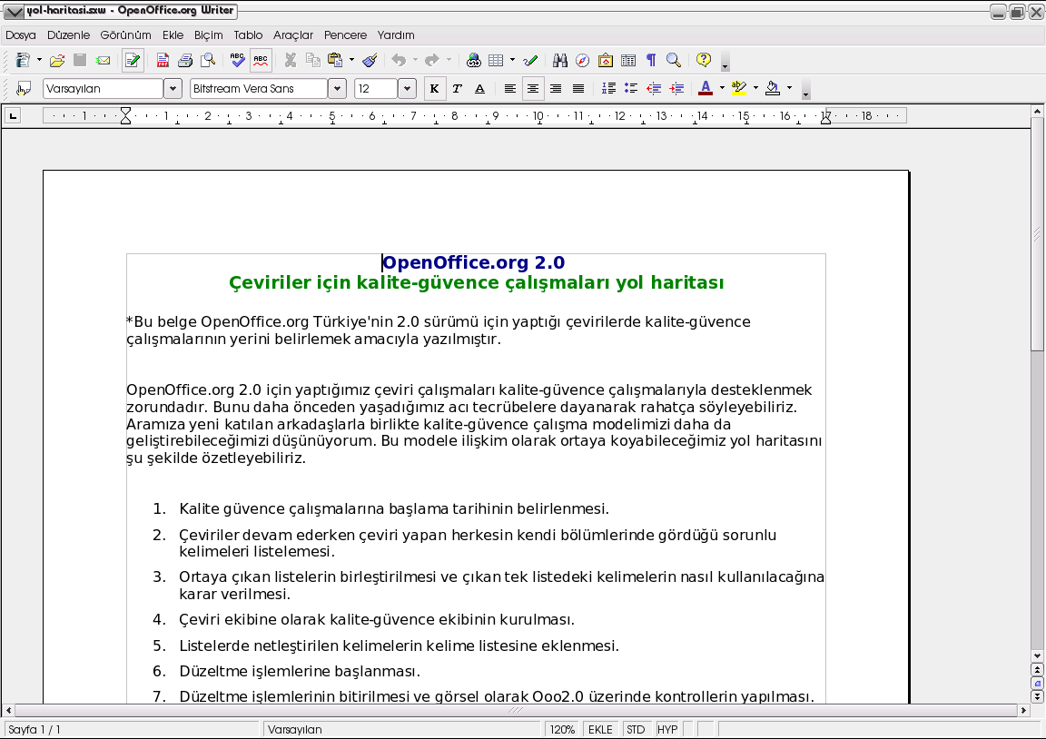Open paragraph style dropdown arrow
This screenshot has width=1046, height=739.
173,89
